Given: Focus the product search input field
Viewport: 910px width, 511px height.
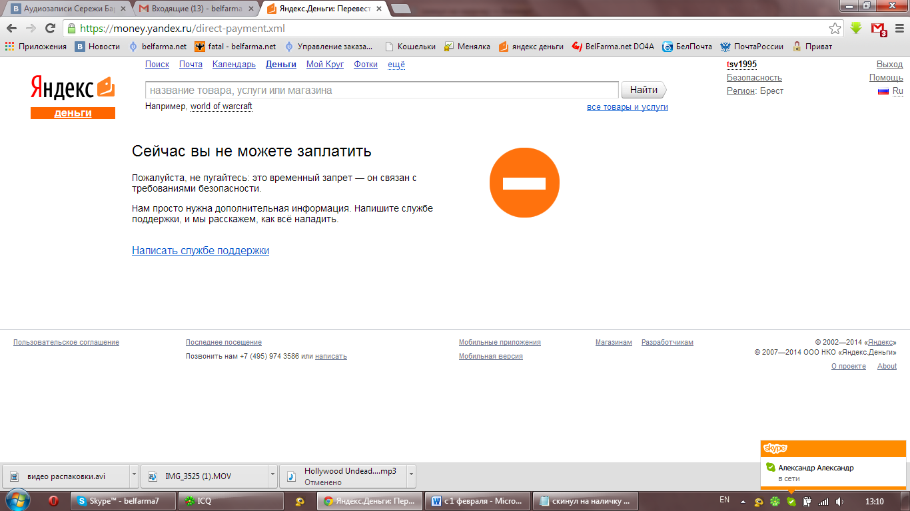Looking at the screenshot, I should (x=382, y=90).
